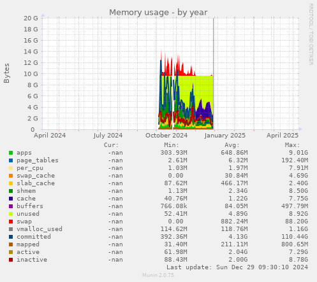Click the "Last update" timestamp line
Image resolution: width=317 pixels, height=282 pixels.
coord(237,267)
